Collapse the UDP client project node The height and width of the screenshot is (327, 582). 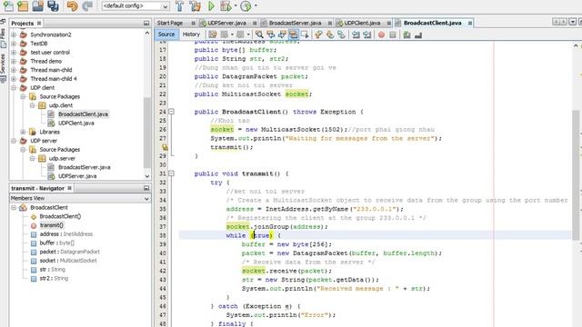[x=14, y=88]
